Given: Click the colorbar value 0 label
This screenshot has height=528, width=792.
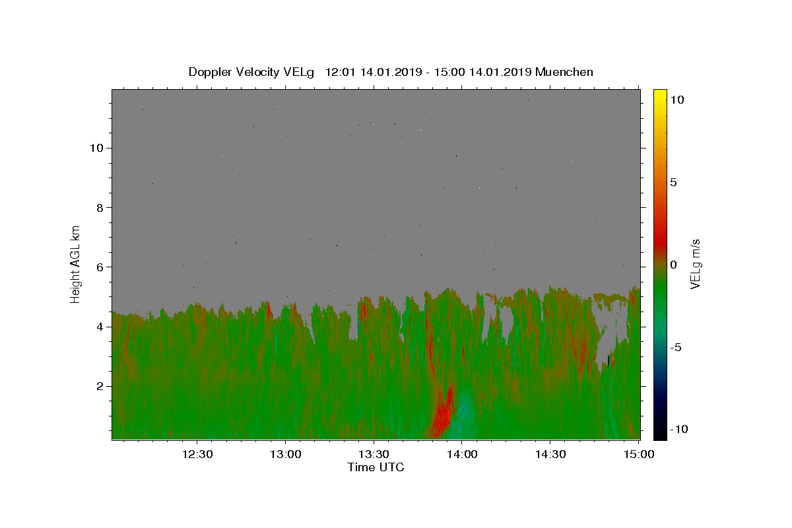Looking at the screenshot, I should tap(673, 265).
